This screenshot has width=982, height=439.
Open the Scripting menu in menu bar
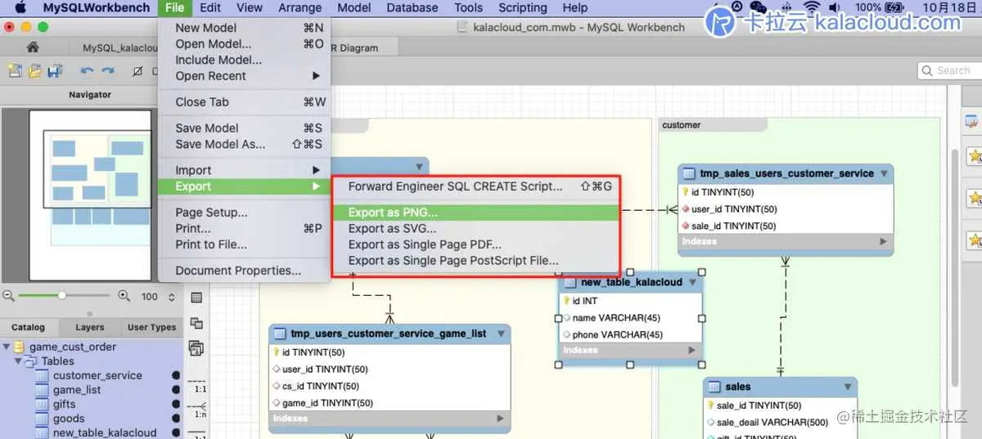(x=522, y=7)
